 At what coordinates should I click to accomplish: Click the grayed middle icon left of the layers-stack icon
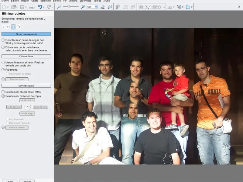125,7
